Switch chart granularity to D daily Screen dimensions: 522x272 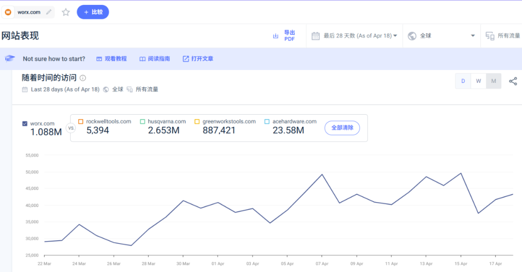(463, 81)
